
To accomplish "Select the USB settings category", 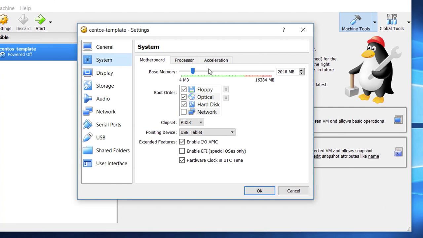I will [x=100, y=137].
